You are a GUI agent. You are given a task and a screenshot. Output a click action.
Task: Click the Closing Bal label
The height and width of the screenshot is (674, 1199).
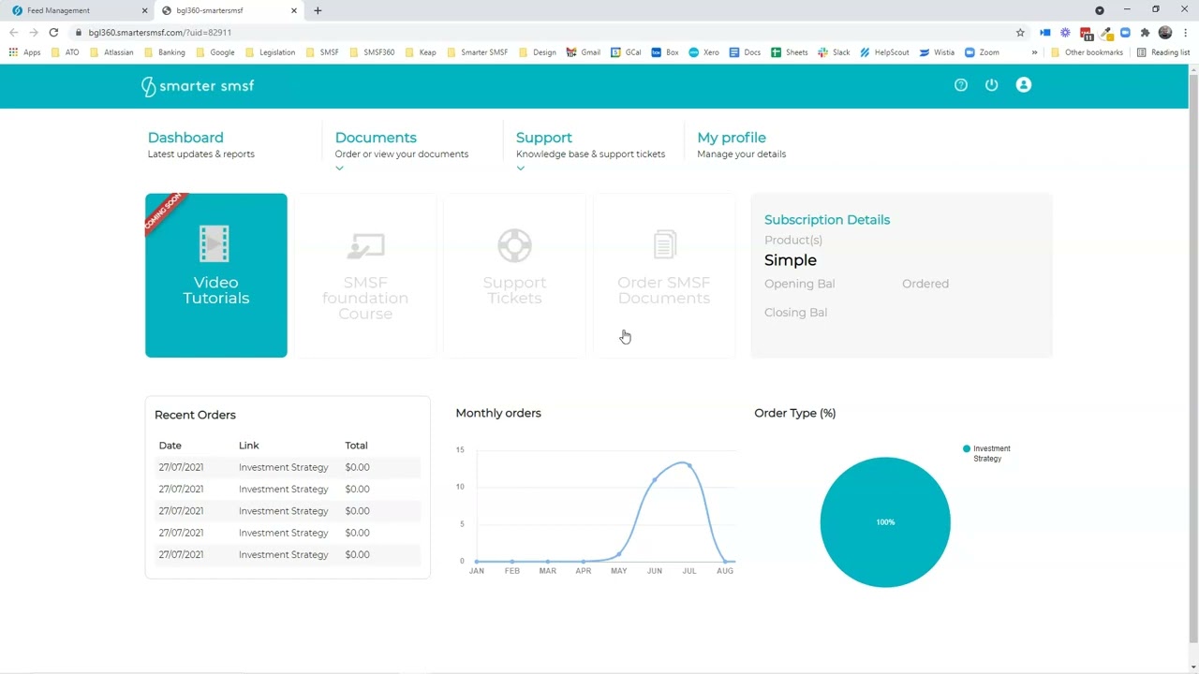pyautogui.click(x=795, y=313)
